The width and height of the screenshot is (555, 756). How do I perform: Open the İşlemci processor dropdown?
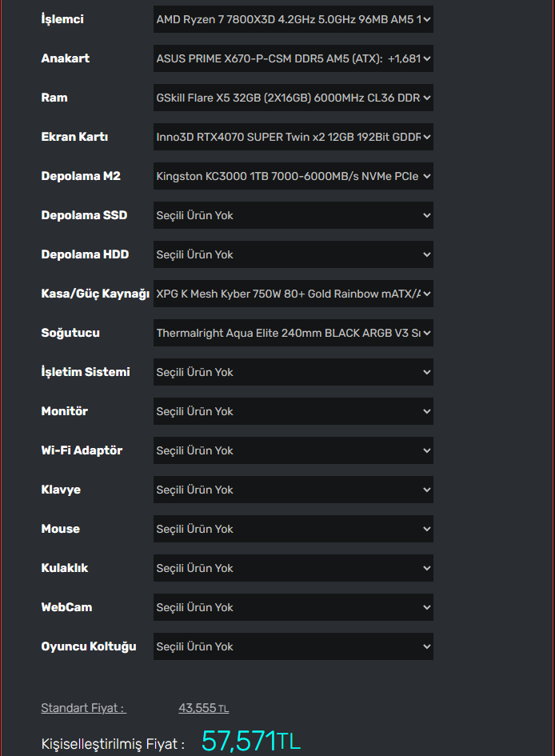293,19
